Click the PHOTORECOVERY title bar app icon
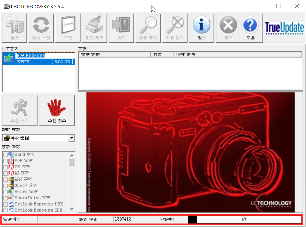This screenshot has height=227, width=306. 6,6
